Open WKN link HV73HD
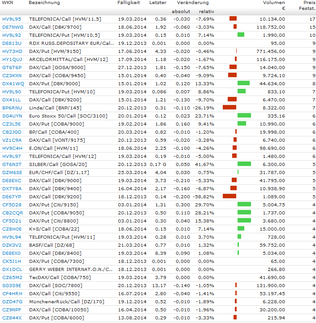The height and width of the screenshot is (323, 316). pos(13,51)
